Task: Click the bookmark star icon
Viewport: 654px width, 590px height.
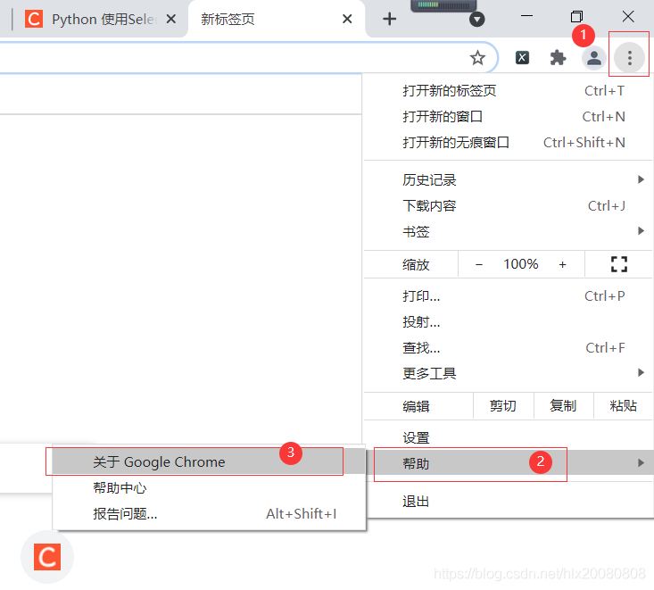Action: [477, 58]
